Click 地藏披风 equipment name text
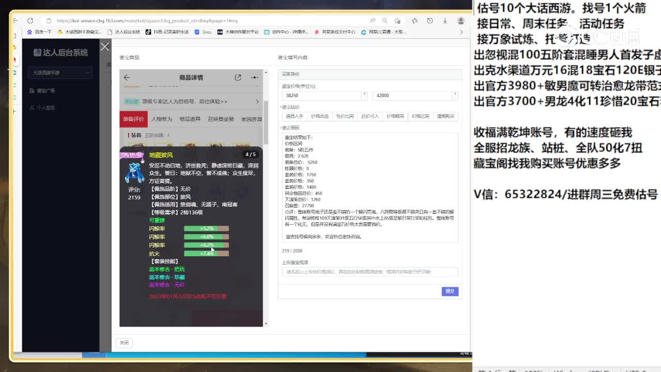Image resolution: width=661 pixels, height=372 pixels. pos(161,155)
